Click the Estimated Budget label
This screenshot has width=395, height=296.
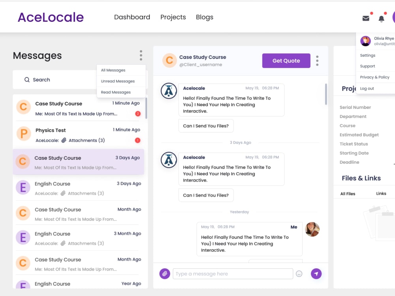(x=359, y=135)
